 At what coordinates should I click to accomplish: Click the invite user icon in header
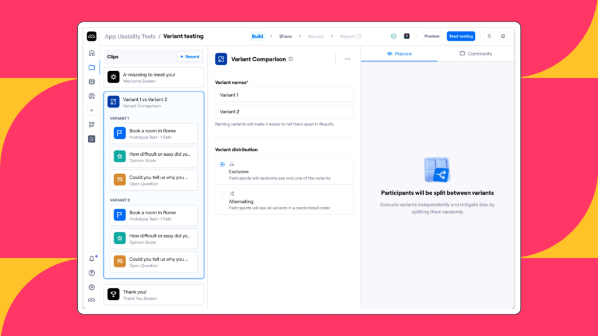pos(489,36)
